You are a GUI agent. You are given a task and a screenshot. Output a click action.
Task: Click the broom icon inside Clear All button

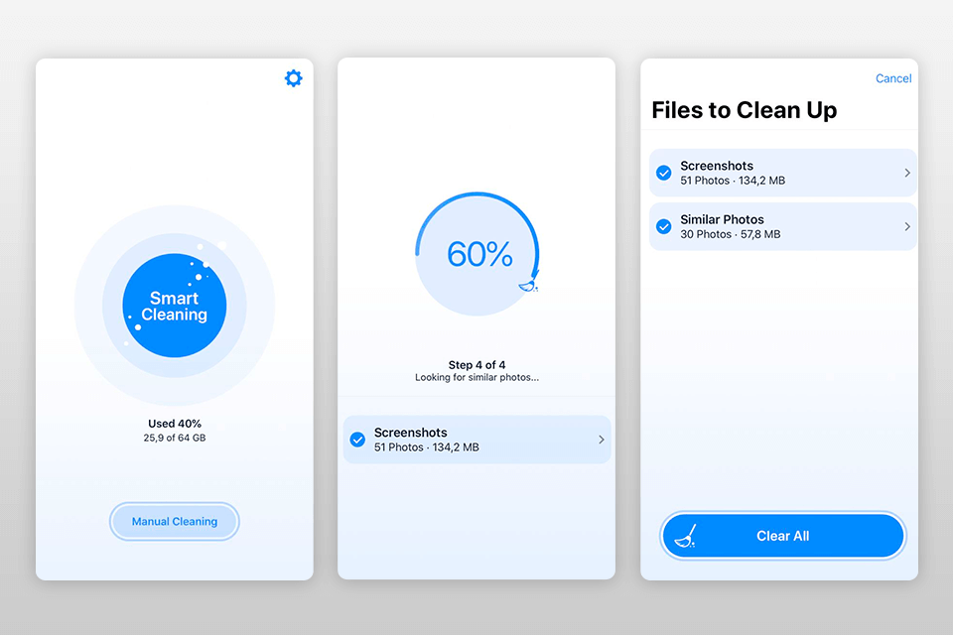tap(685, 537)
